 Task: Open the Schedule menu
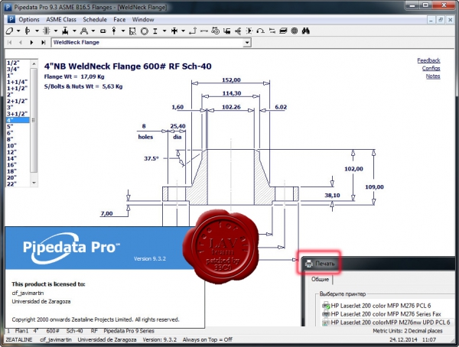click(95, 20)
